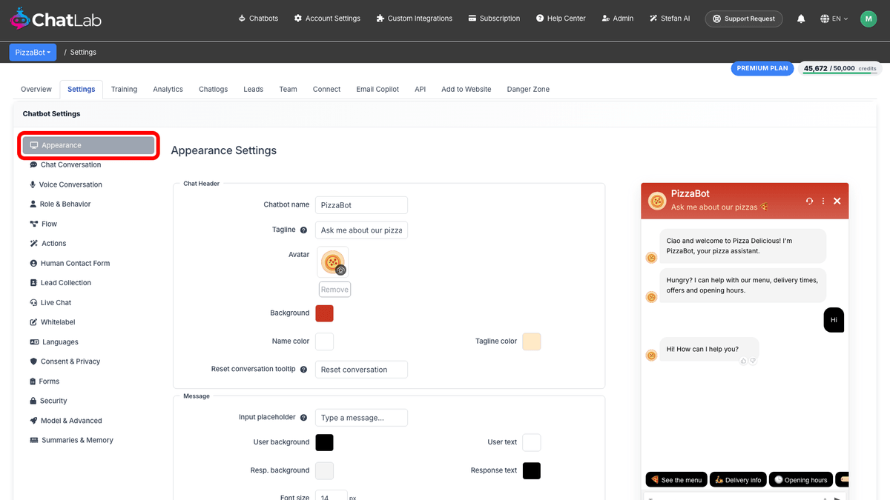Select Voice Conversation in the sidebar
The width and height of the screenshot is (890, 500).
[x=70, y=184]
